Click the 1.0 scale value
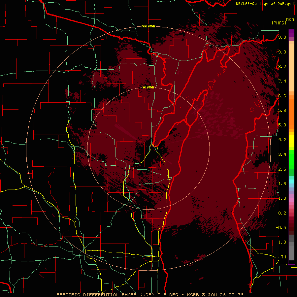 coord(282,198)
